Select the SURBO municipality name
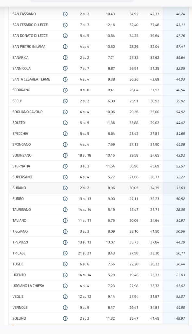 [18, 199]
